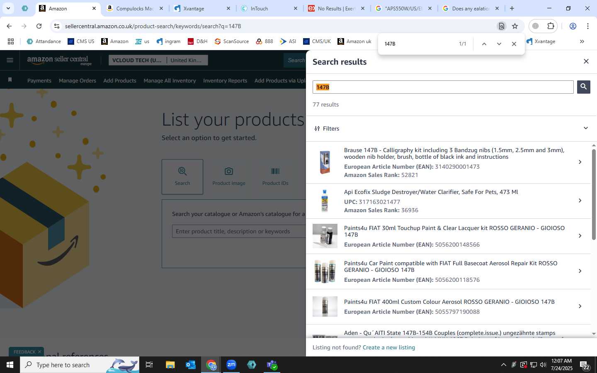Open Microsoft Teams from the taskbar
The width and height of the screenshot is (597, 373).
pos(272,365)
